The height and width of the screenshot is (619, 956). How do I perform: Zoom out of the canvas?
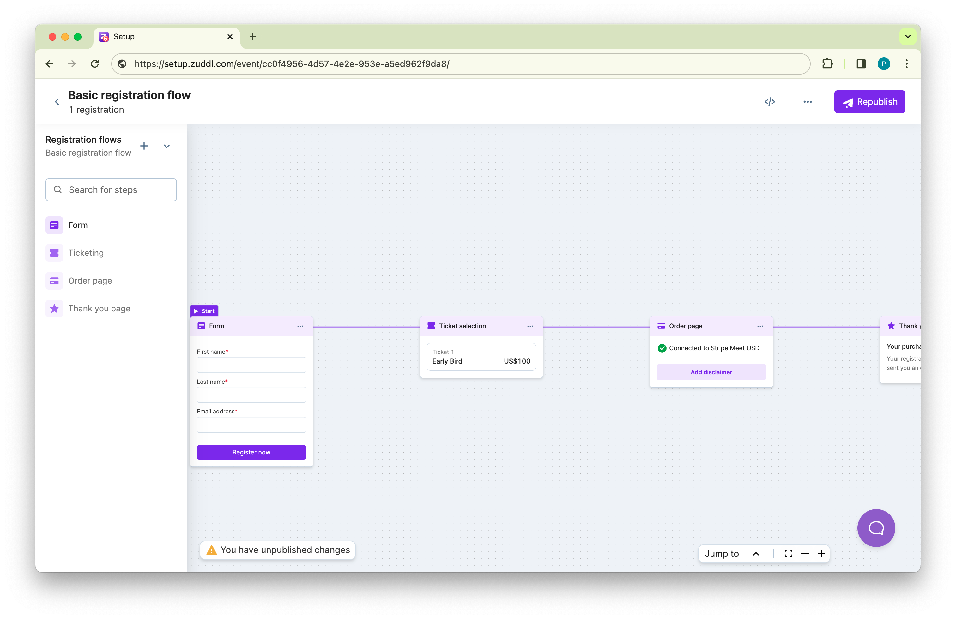[805, 554]
